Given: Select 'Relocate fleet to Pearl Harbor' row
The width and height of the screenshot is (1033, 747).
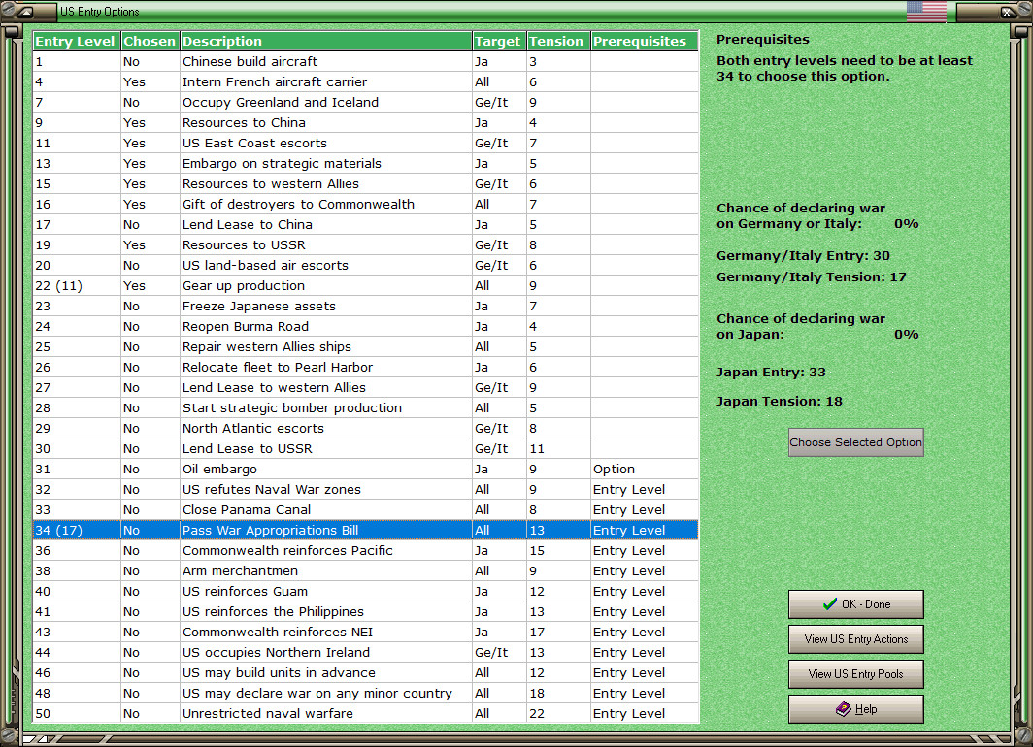Looking at the screenshot, I should click(x=366, y=368).
